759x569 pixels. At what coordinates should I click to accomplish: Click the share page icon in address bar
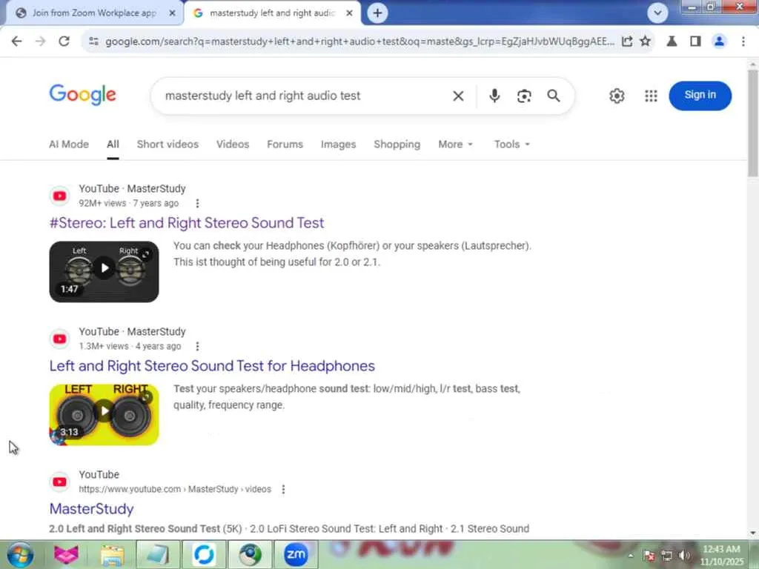pyautogui.click(x=627, y=41)
